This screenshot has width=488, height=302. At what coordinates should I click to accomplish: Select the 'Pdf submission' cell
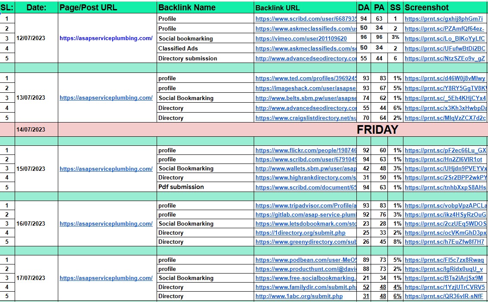click(x=205, y=187)
